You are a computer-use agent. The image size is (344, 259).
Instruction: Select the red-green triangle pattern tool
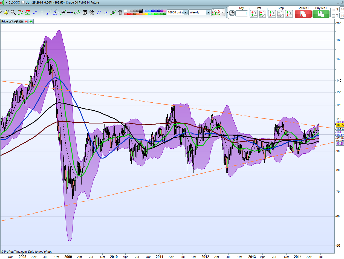click(21, 12)
